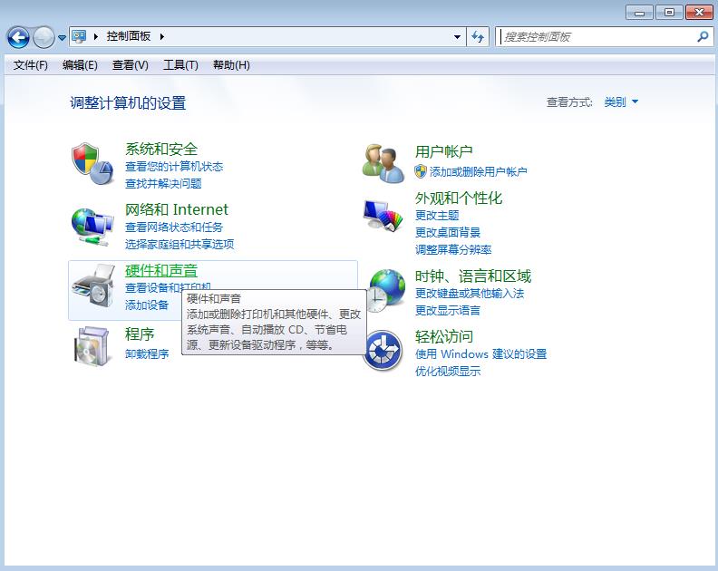Image resolution: width=718 pixels, height=571 pixels.
Task: Open the 系统和安全 category link
Action: (161, 150)
